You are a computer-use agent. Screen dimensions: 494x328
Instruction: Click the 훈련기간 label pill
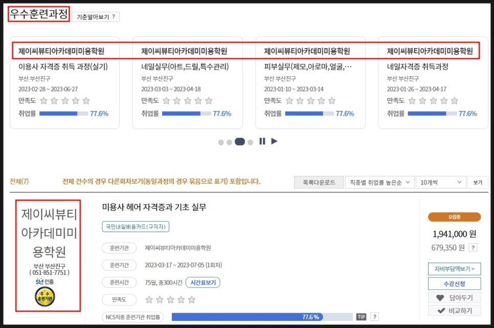coord(119,265)
